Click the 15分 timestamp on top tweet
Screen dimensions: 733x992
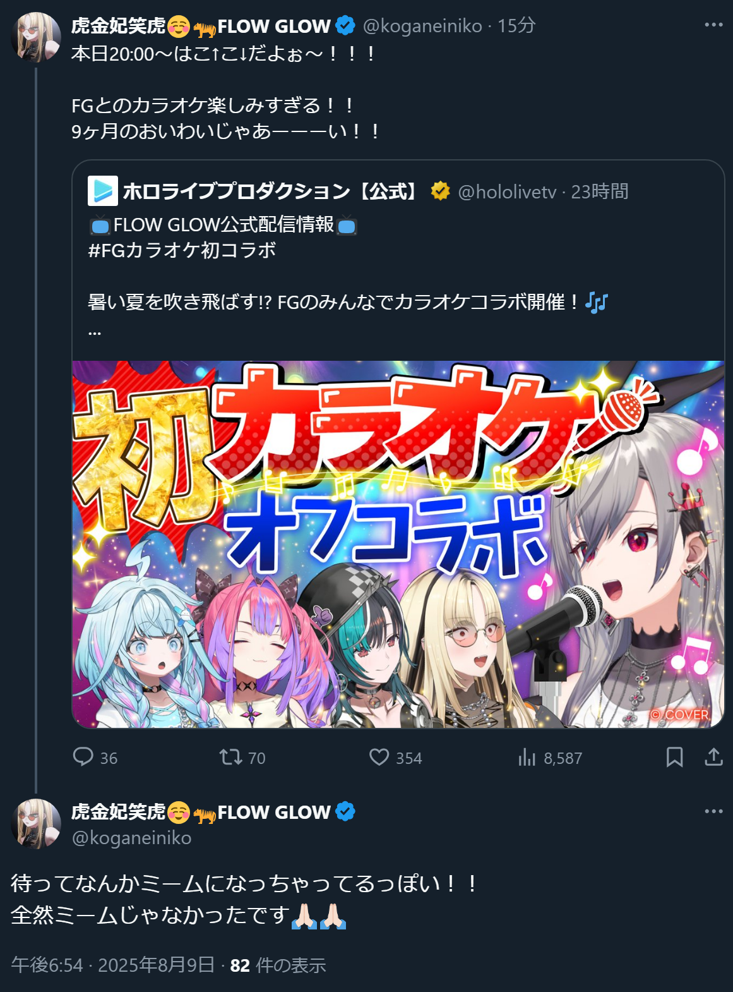[x=516, y=26]
